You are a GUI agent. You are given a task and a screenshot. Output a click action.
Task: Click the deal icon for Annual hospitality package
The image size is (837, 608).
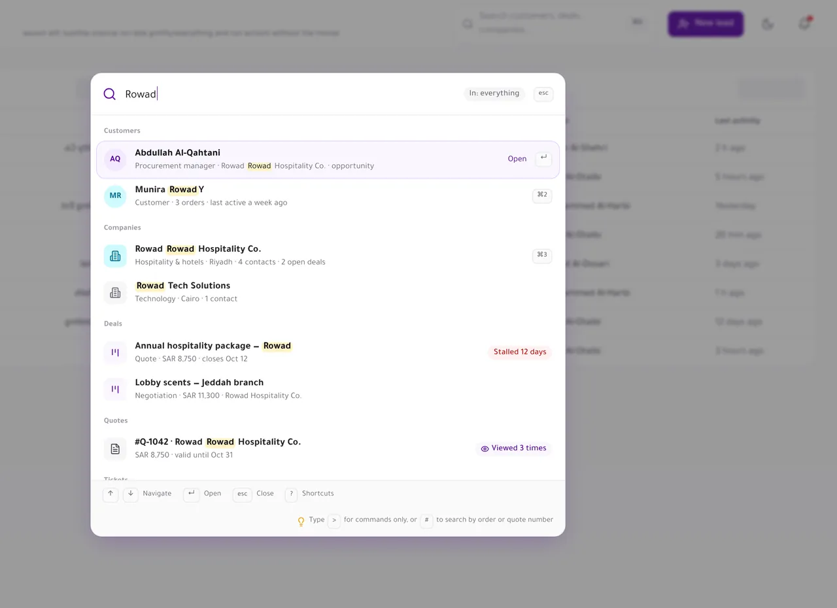[x=115, y=352]
